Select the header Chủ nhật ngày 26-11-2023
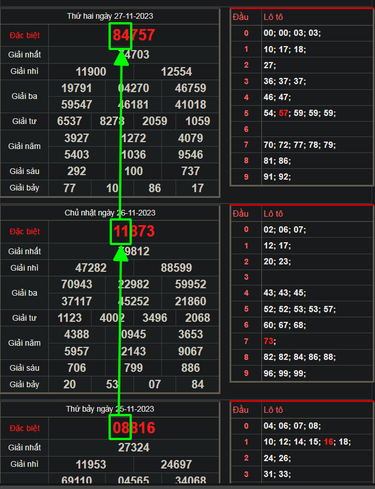The height and width of the screenshot is (489, 375). (110, 213)
